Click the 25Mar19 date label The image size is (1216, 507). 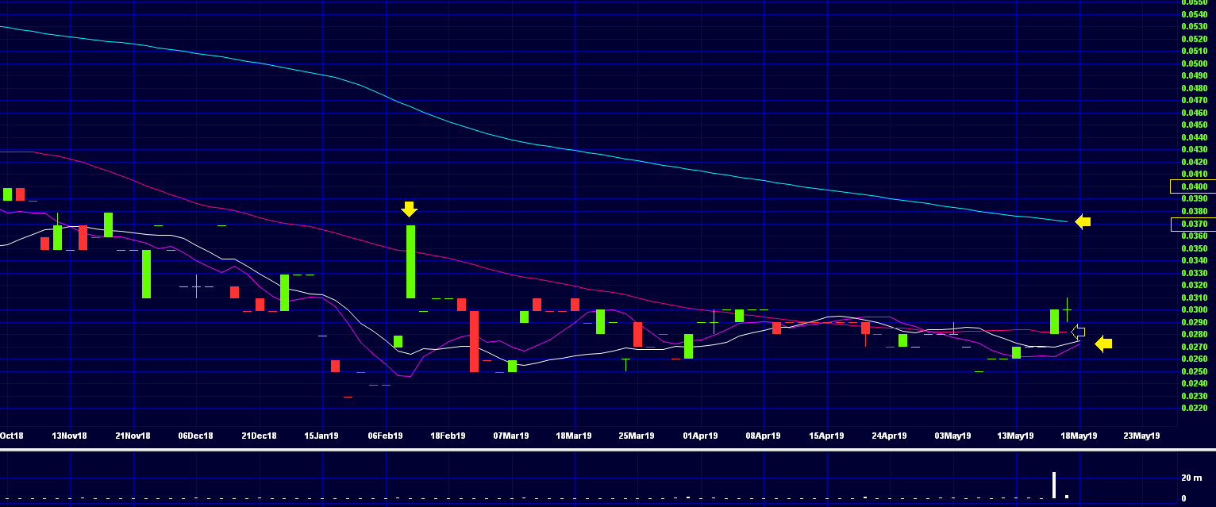click(x=637, y=436)
